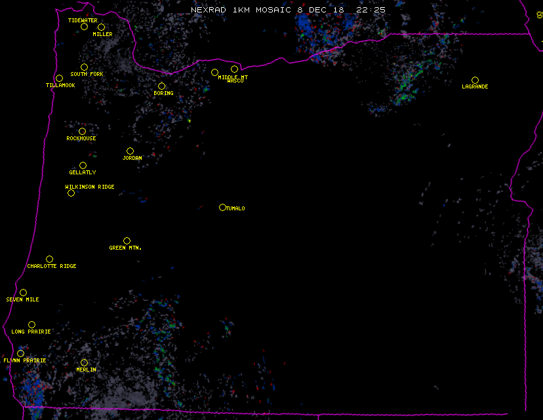The height and width of the screenshot is (420, 543).
Task: Click the Tidewater station circle marker
Action: pyautogui.click(x=84, y=27)
